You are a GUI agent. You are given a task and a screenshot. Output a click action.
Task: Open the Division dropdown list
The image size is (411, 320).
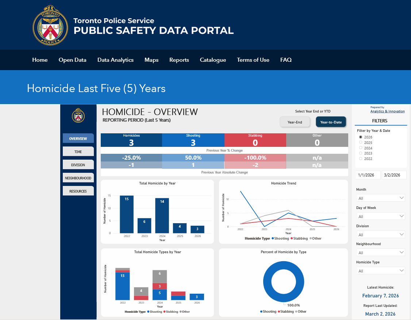[x=380, y=235]
